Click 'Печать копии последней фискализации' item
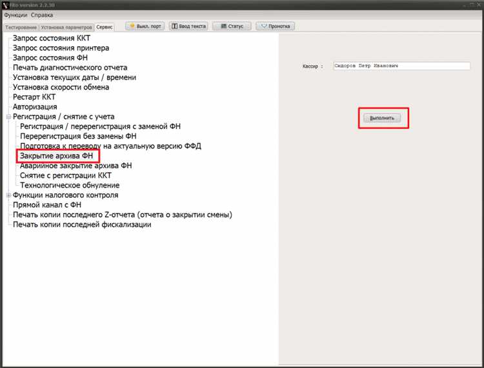The height and width of the screenshot is (368, 484). pos(82,224)
